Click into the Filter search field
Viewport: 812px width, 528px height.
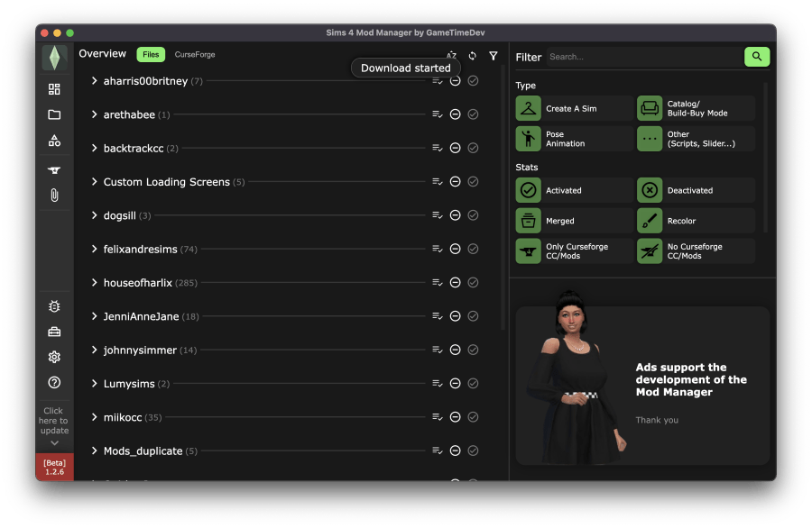pyautogui.click(x=645, y=57)
